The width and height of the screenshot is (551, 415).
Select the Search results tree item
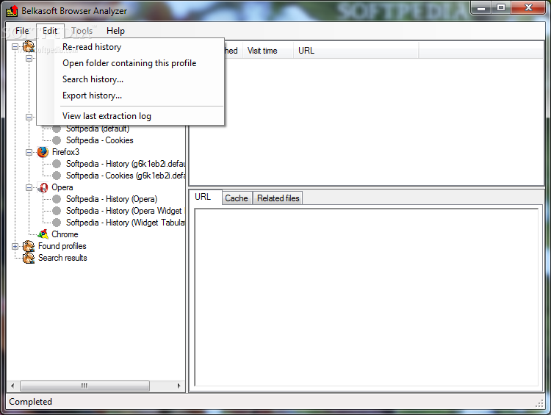click(x=62, y=258)
